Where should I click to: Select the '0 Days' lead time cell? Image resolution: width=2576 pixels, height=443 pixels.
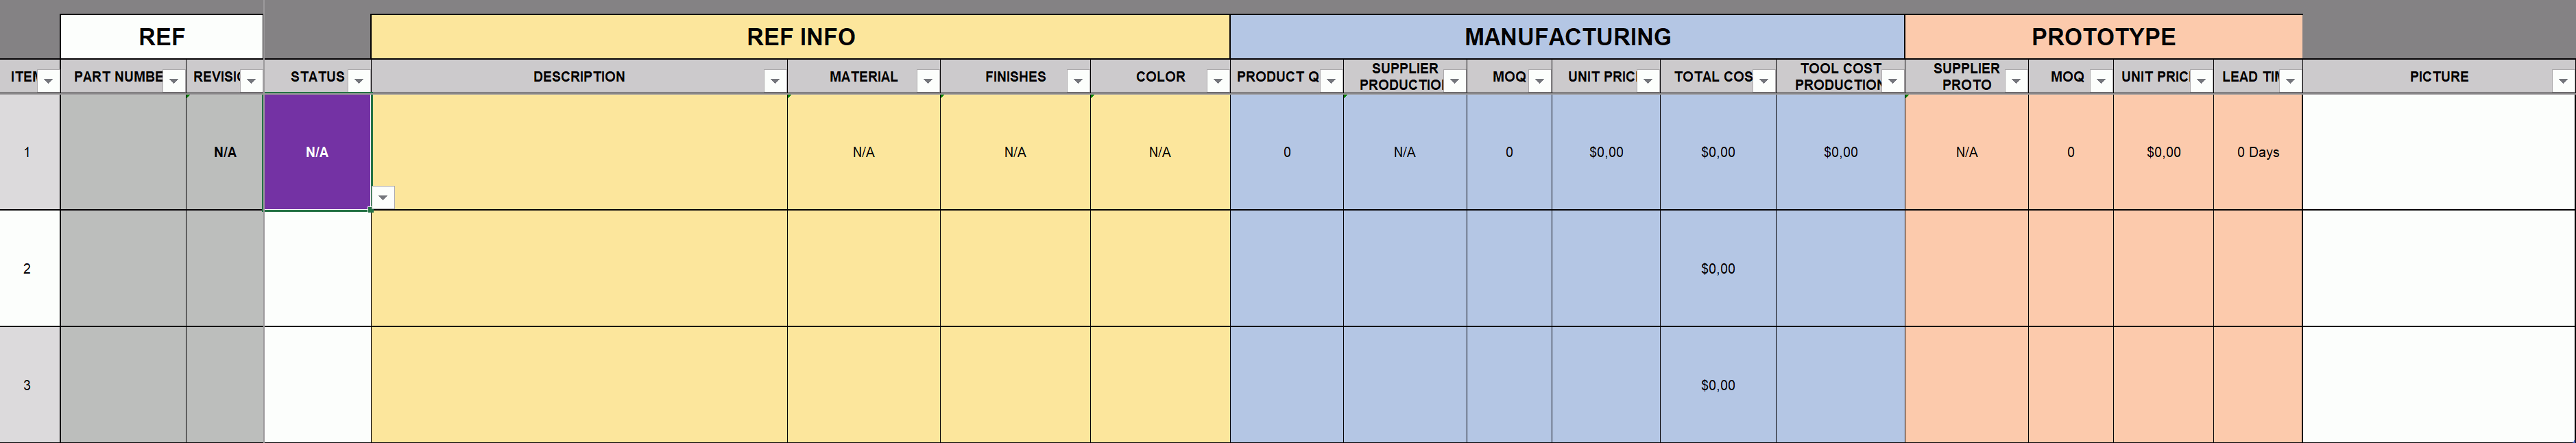(2258, 152)
